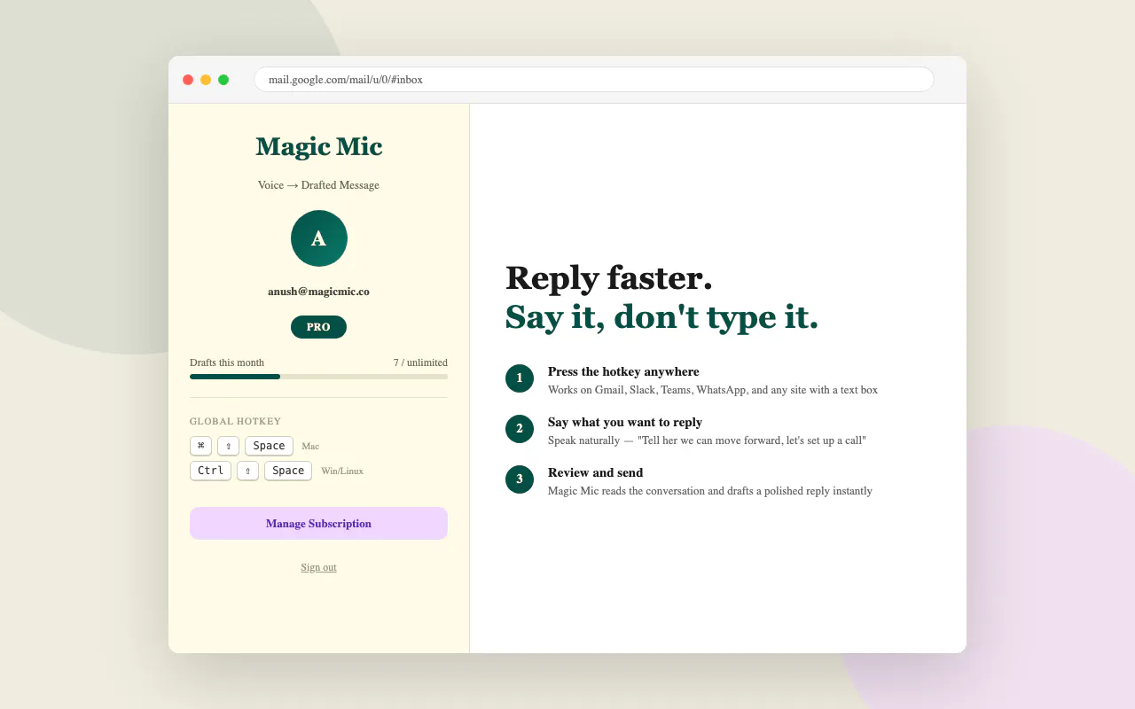Click the step 1 number circle
Screen dimensions: 1135x709
tap(520, 378)
